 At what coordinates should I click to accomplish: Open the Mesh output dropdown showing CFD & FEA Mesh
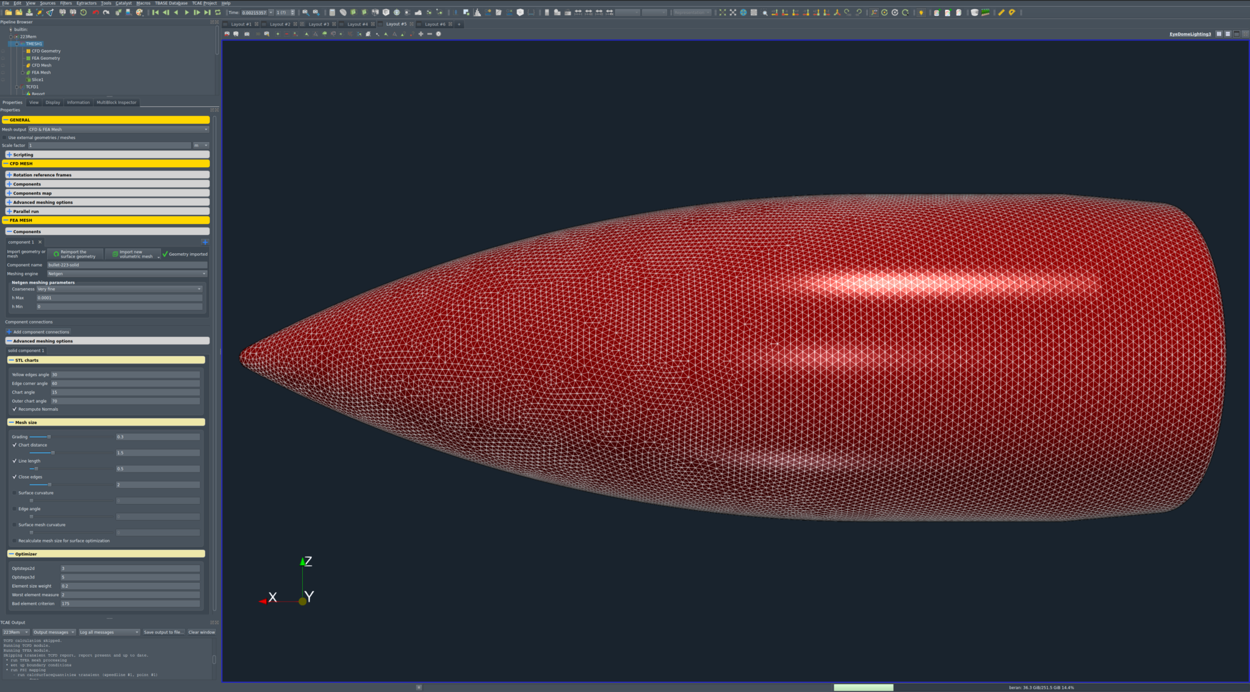click(x=119, y=129)
